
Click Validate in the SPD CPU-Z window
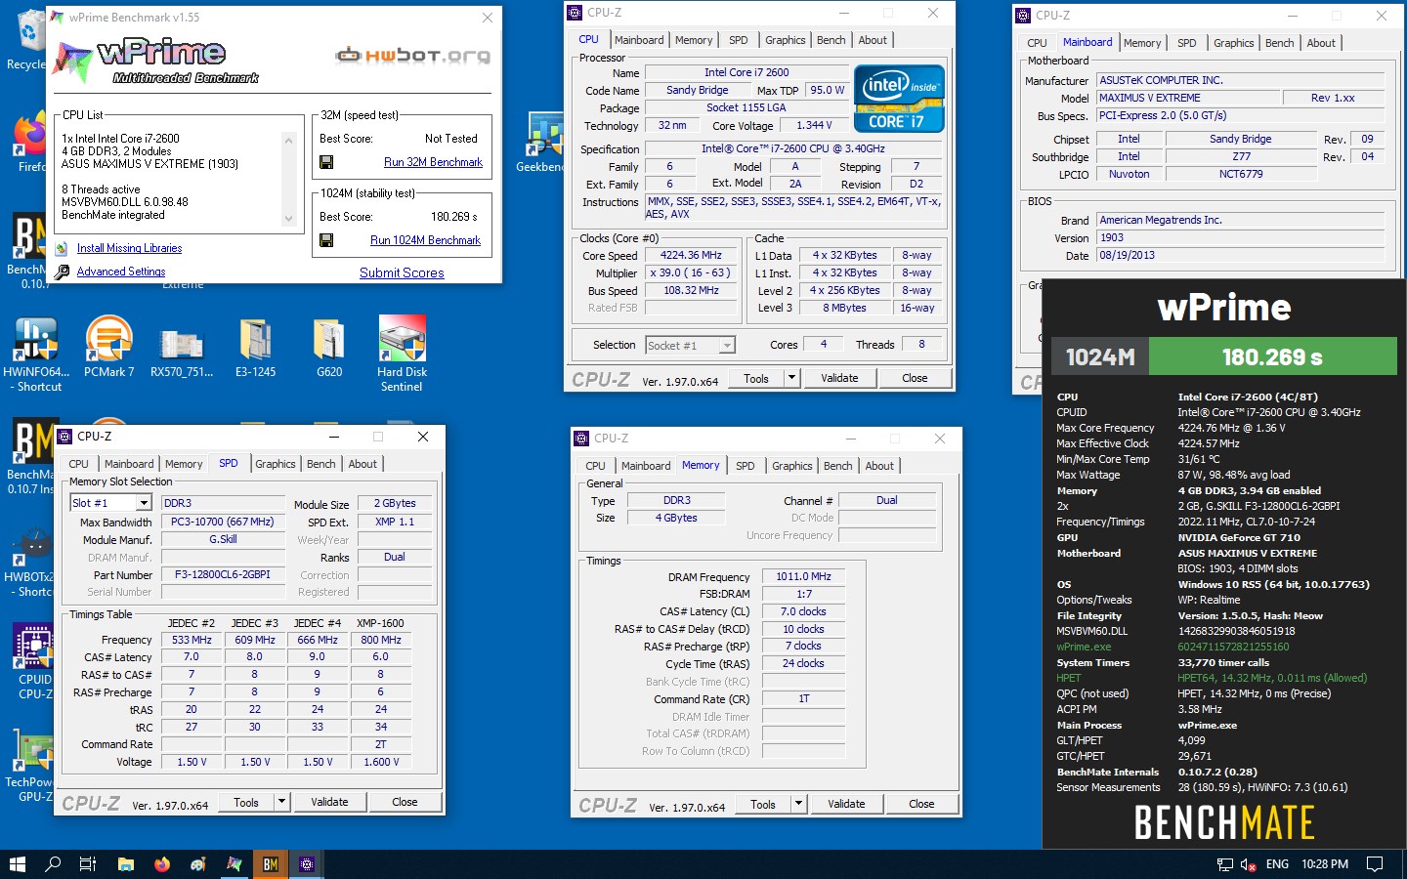pyautogui.click(x=329, y=802)
